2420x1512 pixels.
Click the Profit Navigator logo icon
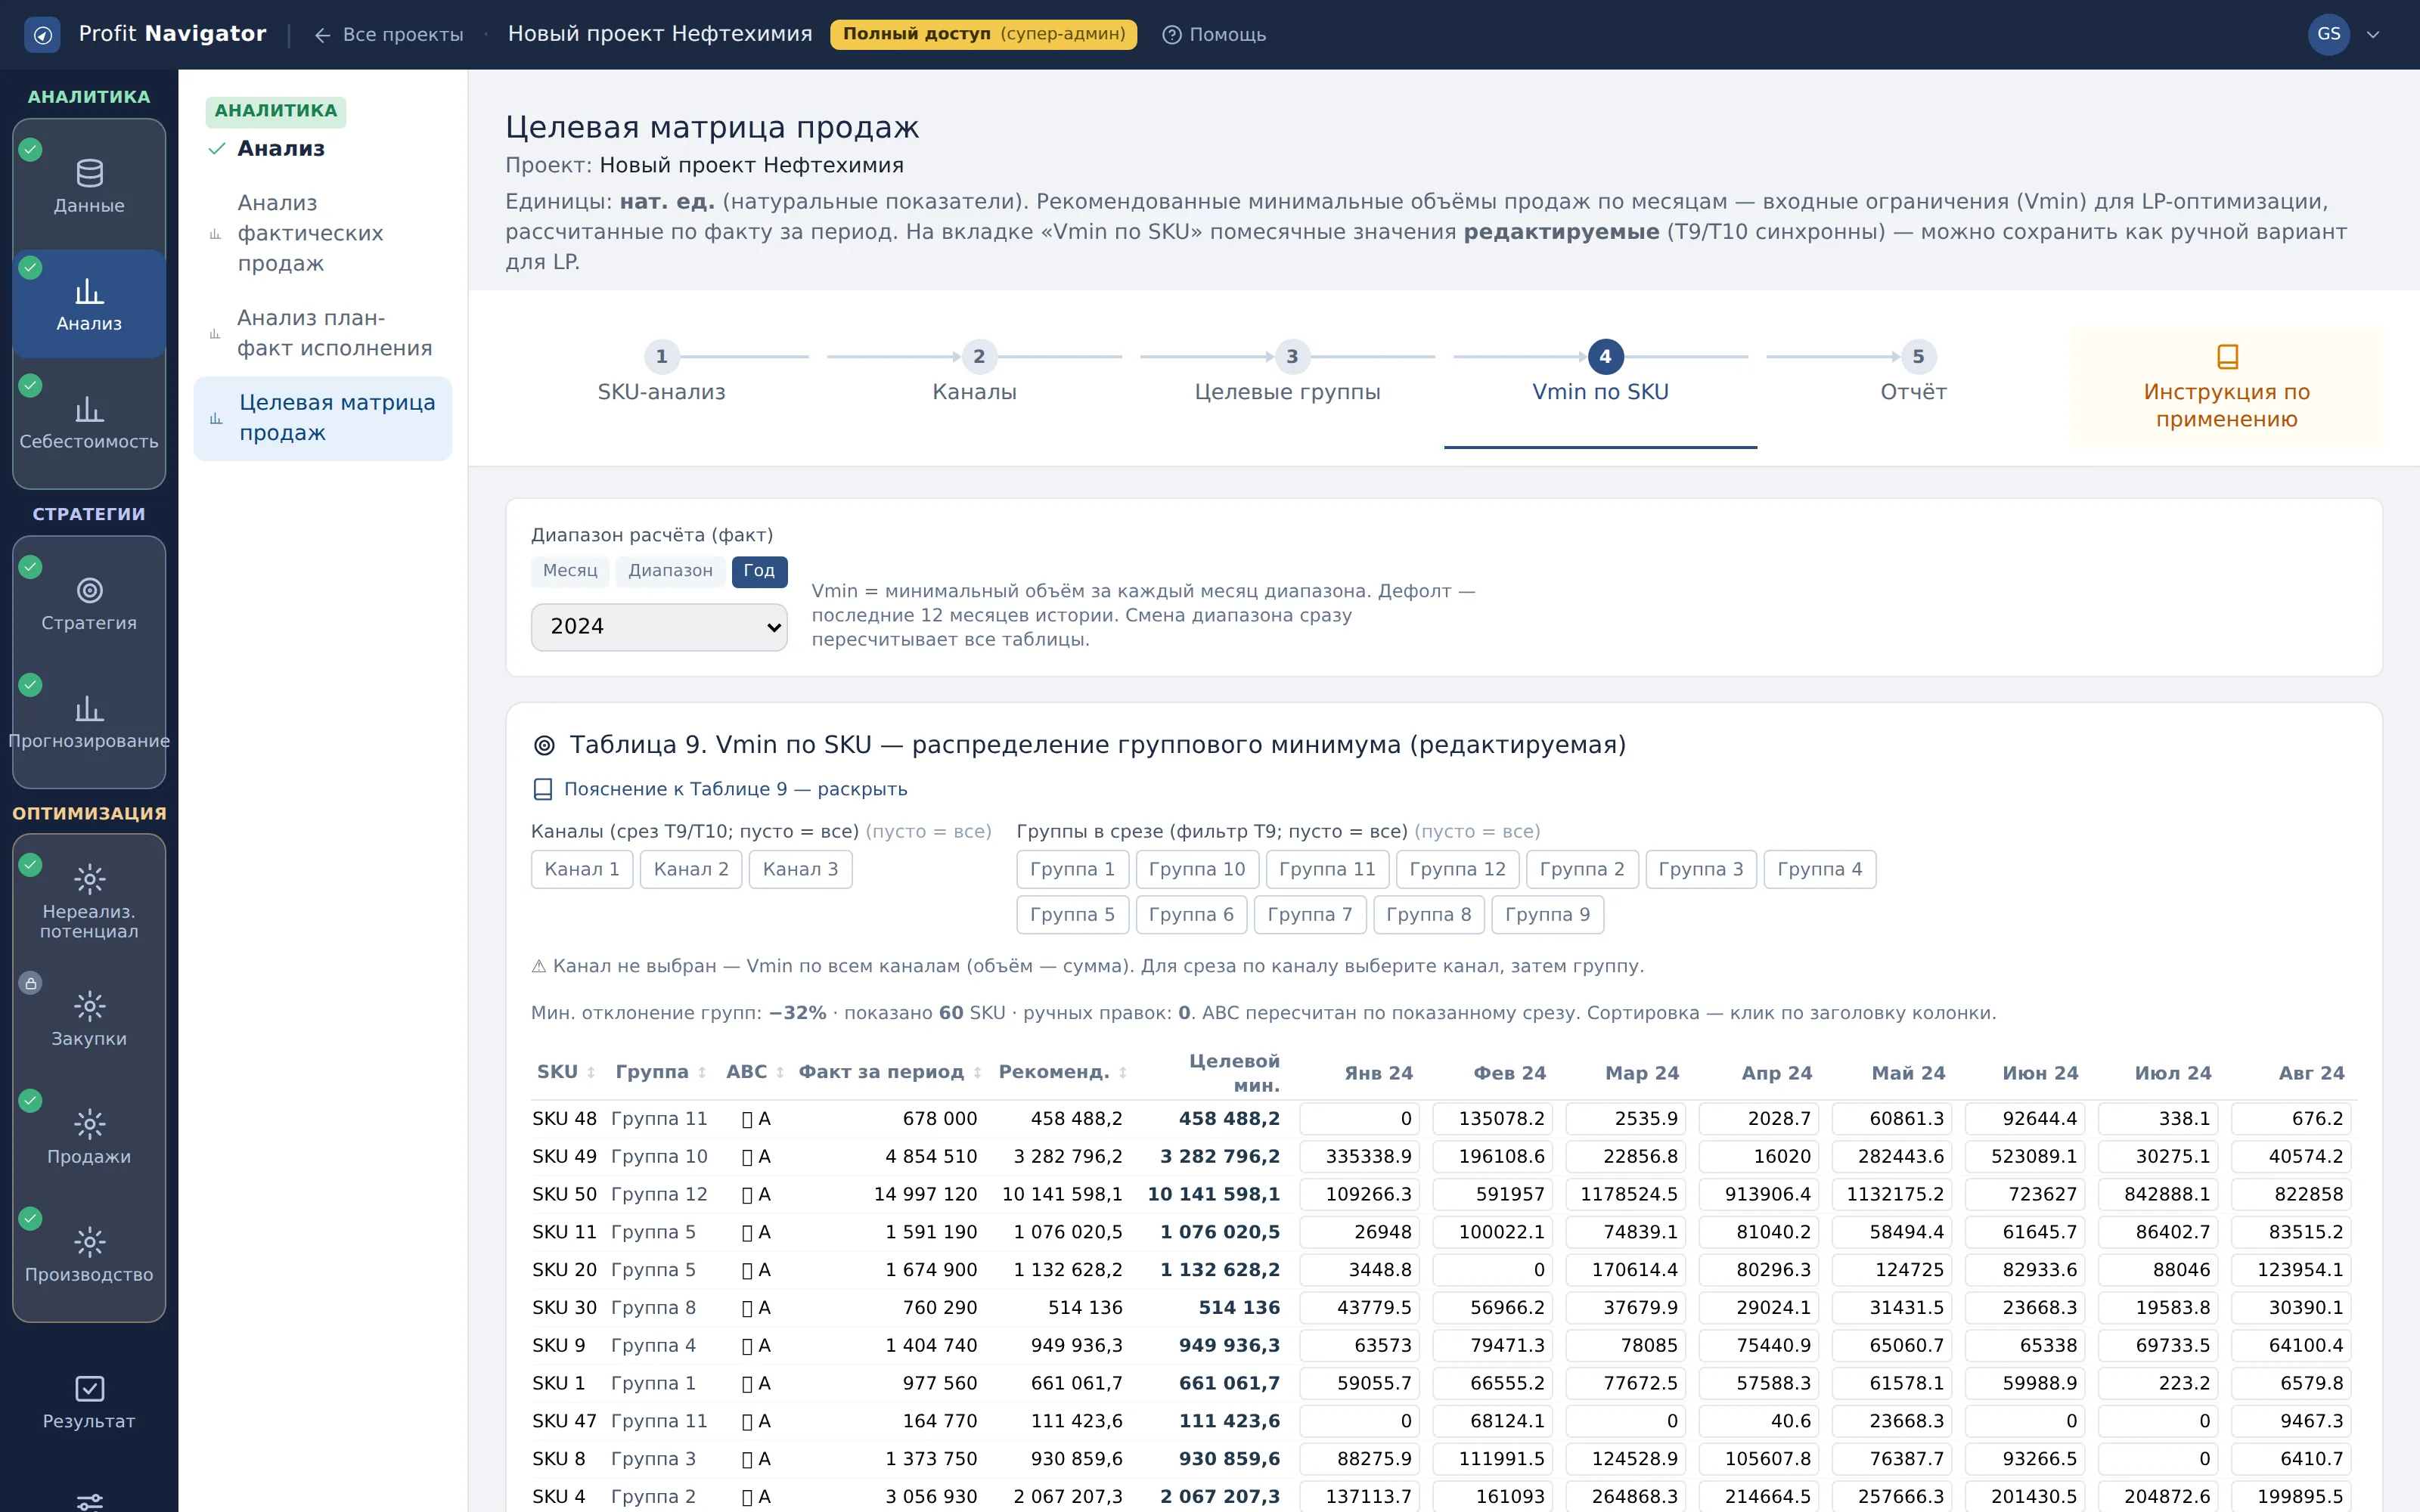click(42, 35)
